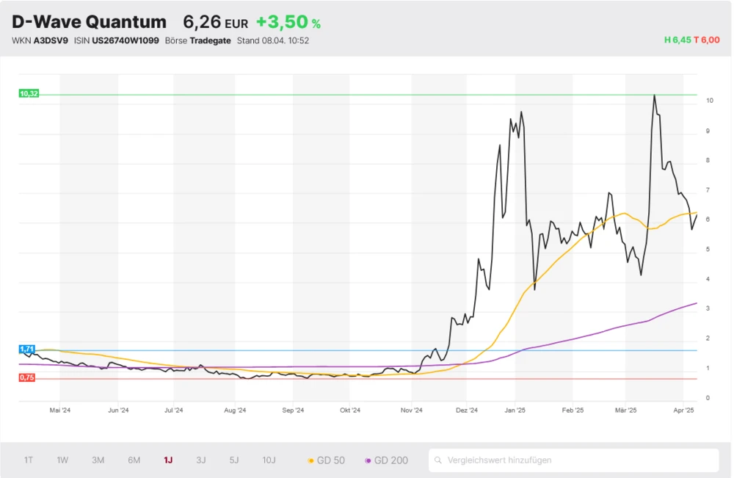The height and width of the screenshot is (478, 734).
Task: Show the 3M chart period
Action: pyautogui.click(x=98, y=460)
